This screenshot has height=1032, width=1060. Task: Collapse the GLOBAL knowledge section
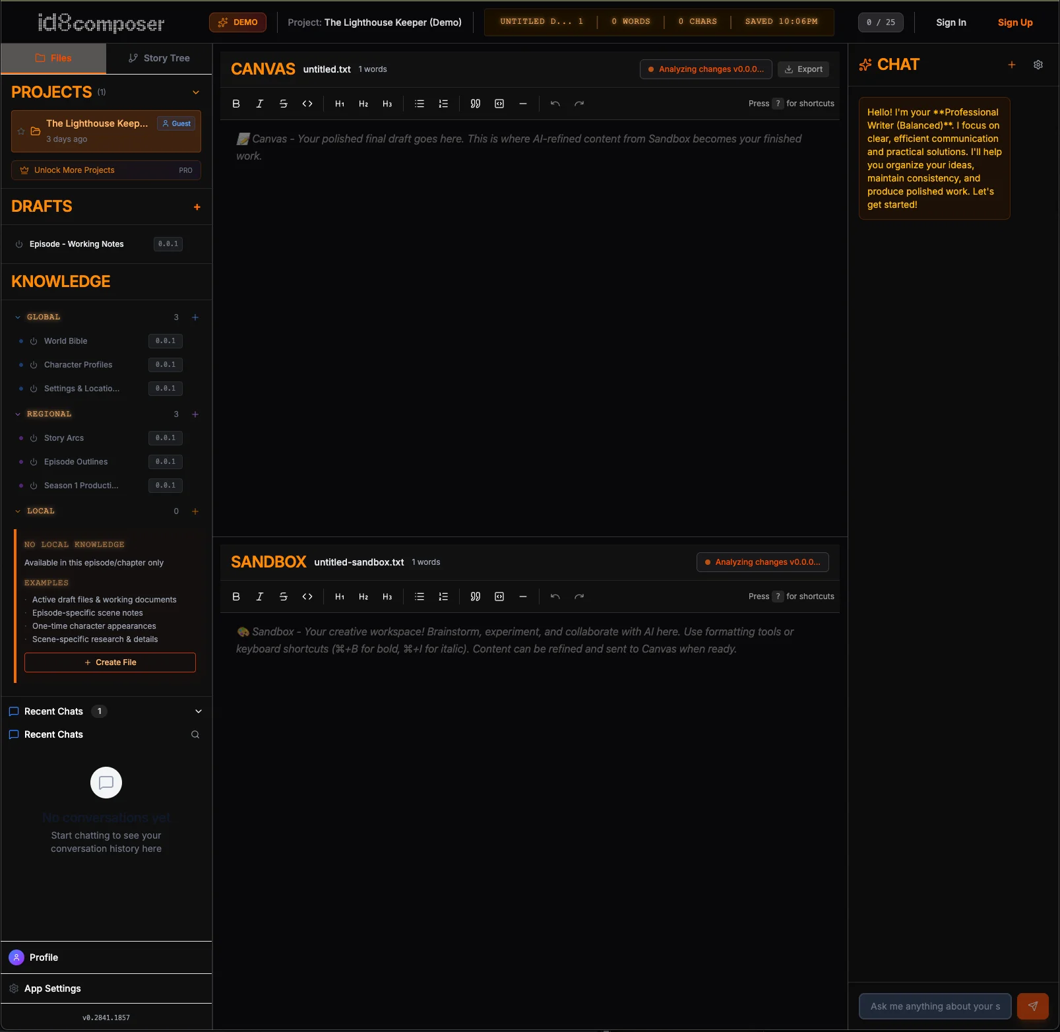(16, 317)
